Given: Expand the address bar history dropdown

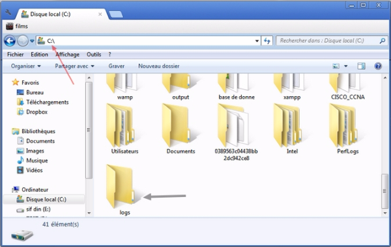Looking at the screenshot, I should point(257,41).
